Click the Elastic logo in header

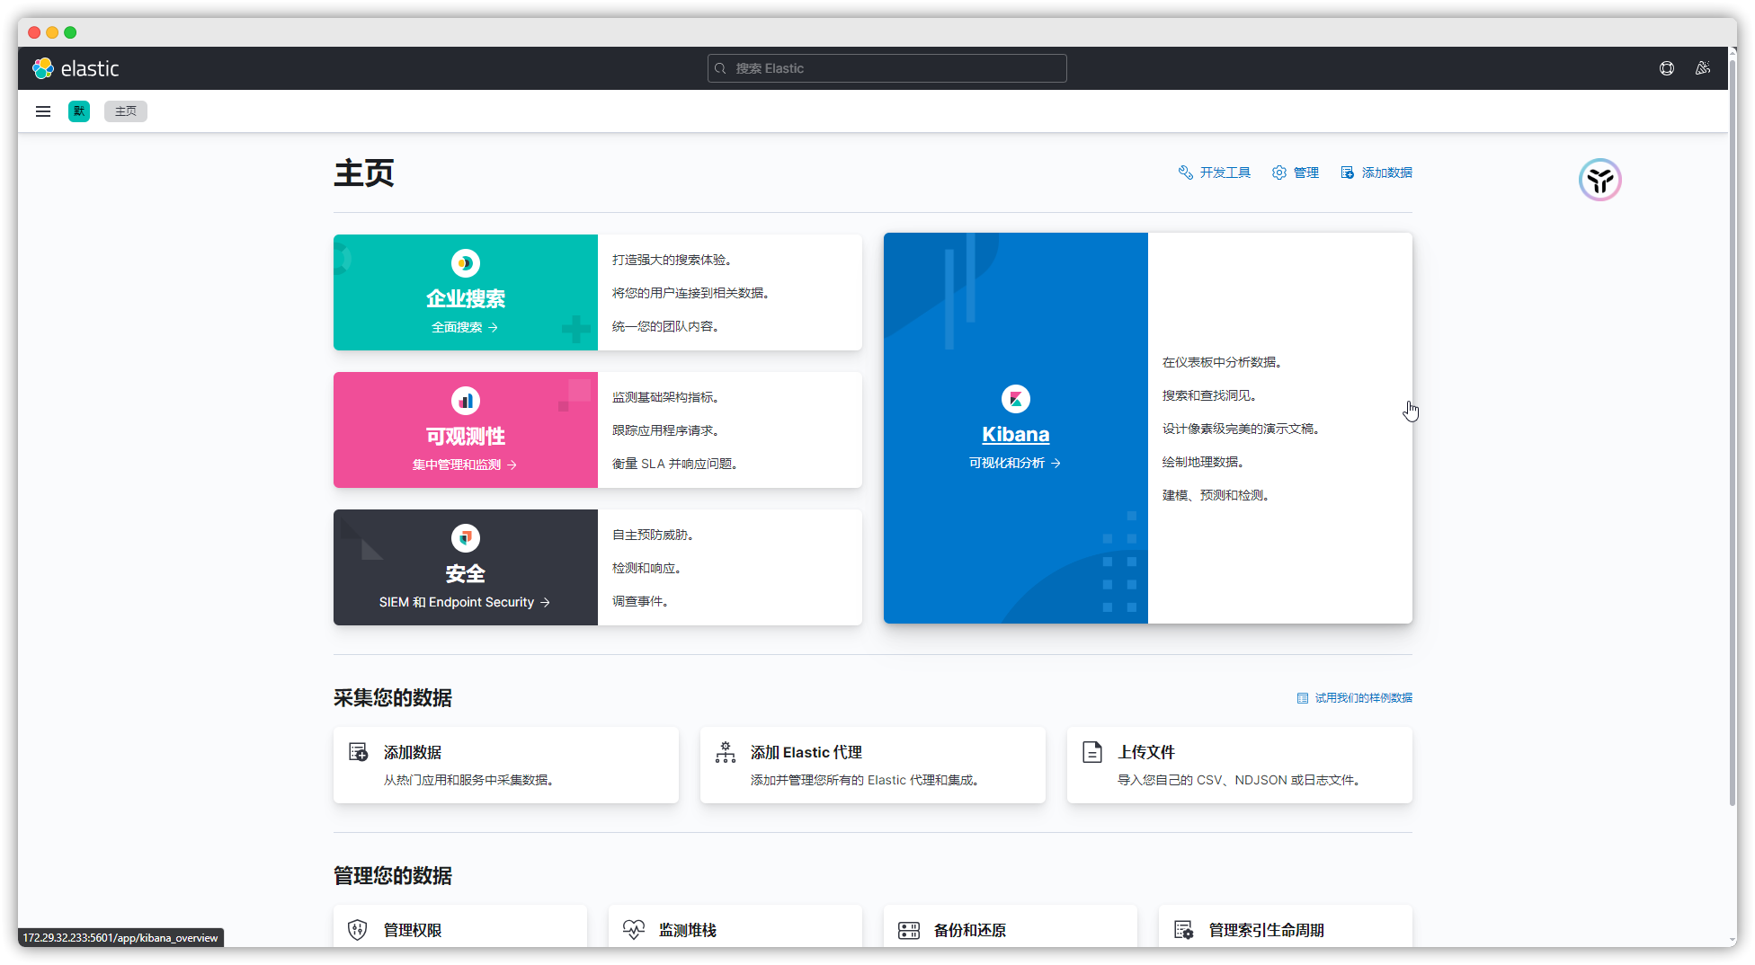tap(76, 68)
